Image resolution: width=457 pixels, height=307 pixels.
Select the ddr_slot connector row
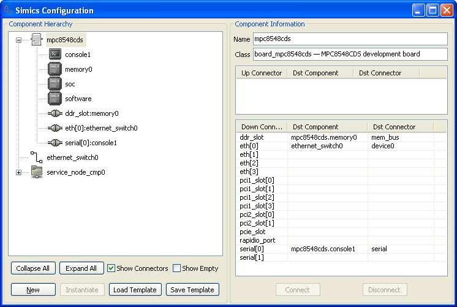click(x=341, y=137)
